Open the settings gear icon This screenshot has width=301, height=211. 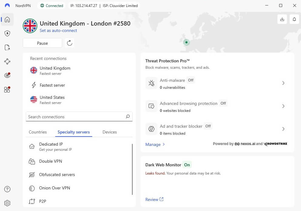[7, 203]
